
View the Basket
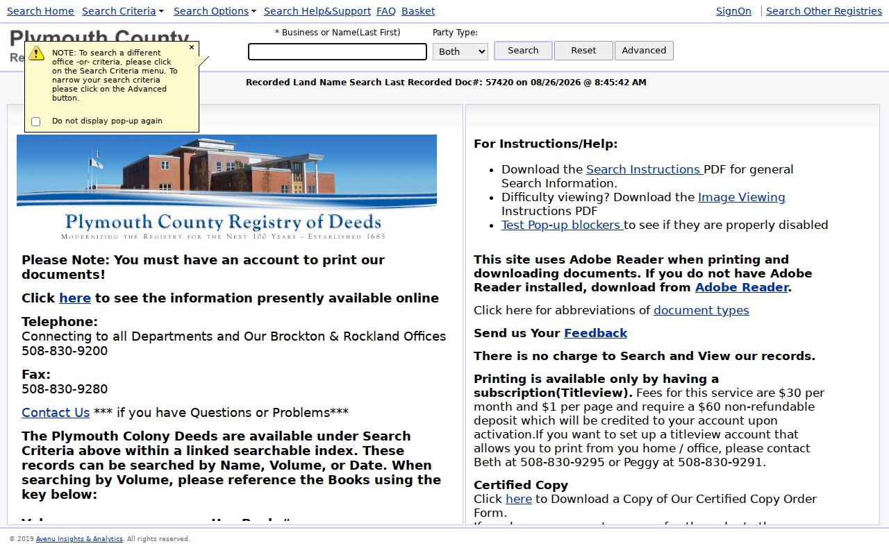pos(418,11)
